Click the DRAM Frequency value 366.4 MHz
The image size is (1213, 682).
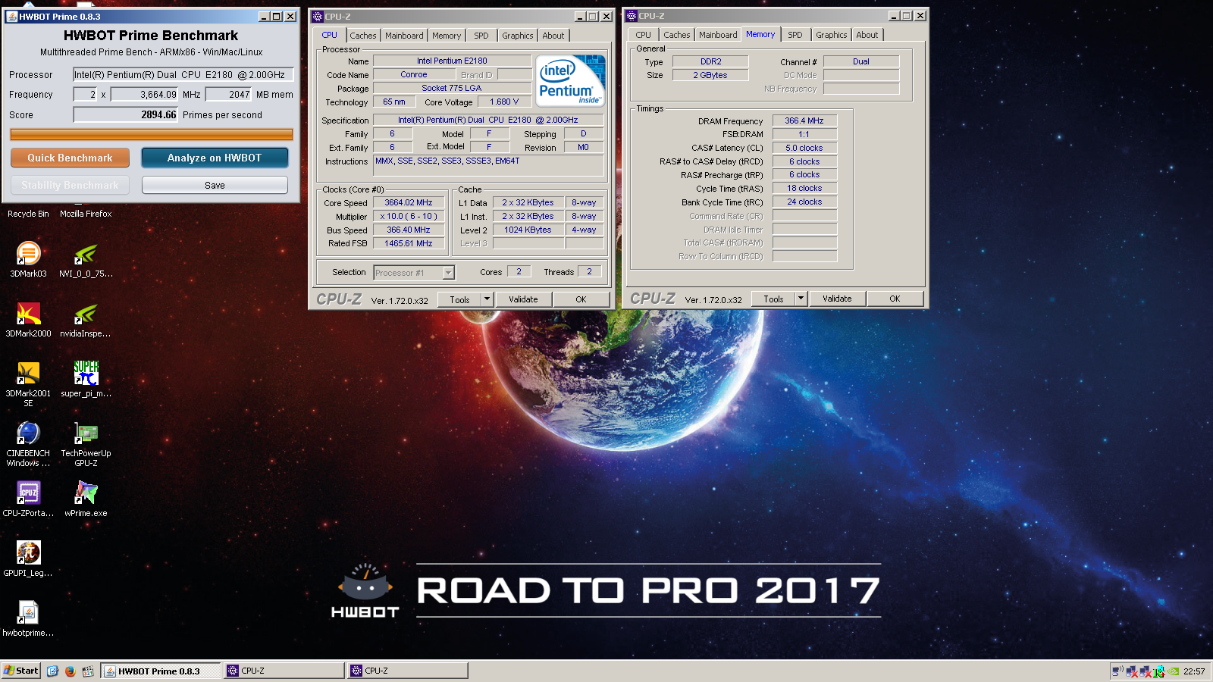pos(804,120)
